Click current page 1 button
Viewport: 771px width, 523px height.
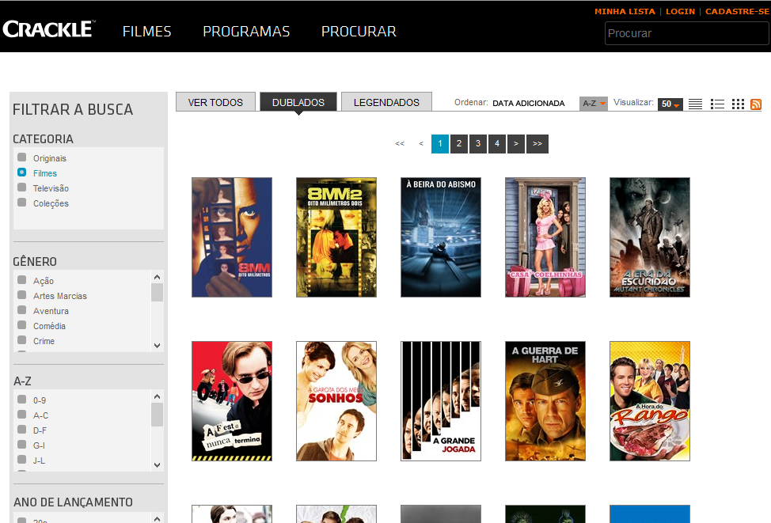tap(440, 144)
